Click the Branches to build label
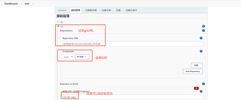Viewport: 241px width, 100px height. point(69,84)
